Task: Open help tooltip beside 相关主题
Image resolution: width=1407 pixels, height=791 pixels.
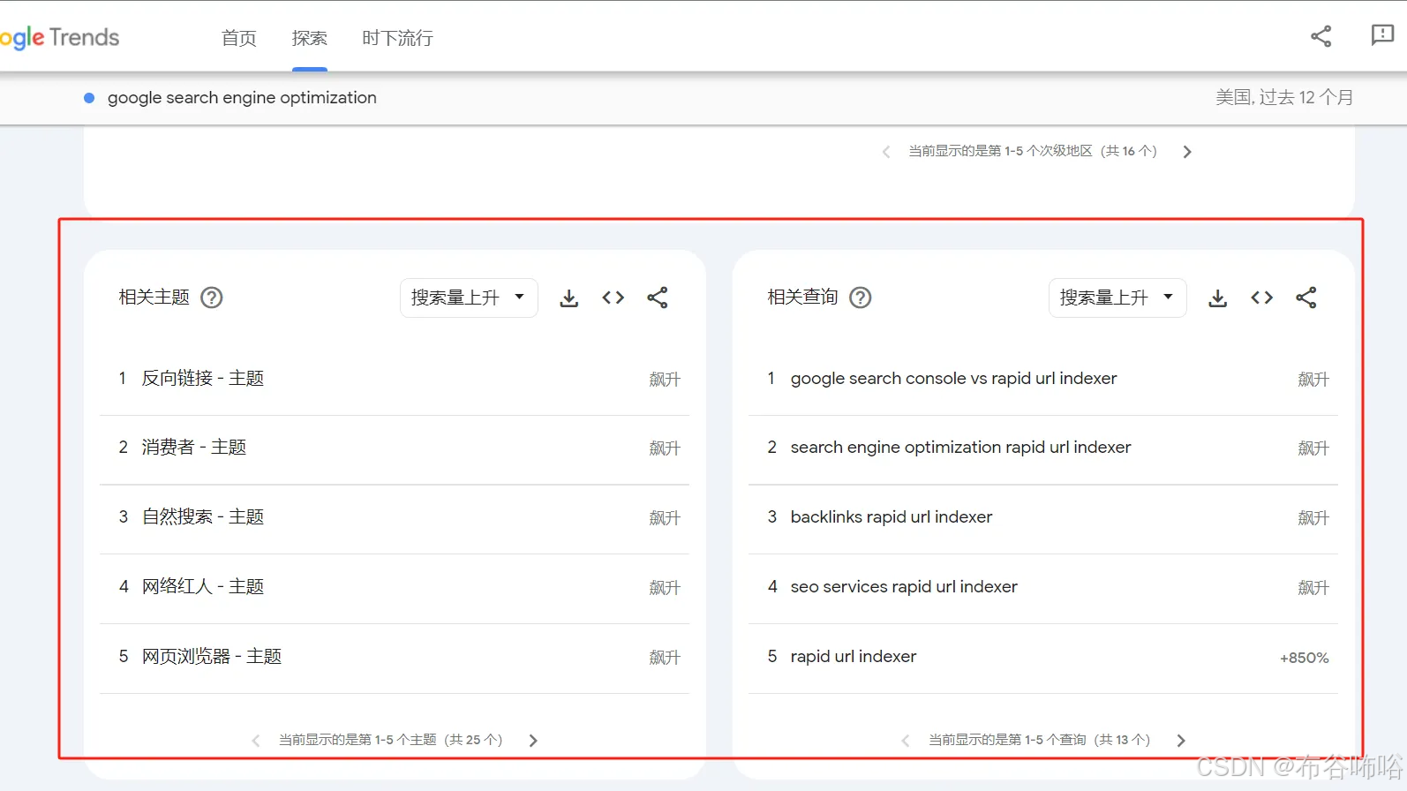Action: tap(212, 298)
